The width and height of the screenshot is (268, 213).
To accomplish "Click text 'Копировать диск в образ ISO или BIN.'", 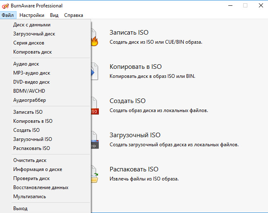I will [x=152, y=76].
